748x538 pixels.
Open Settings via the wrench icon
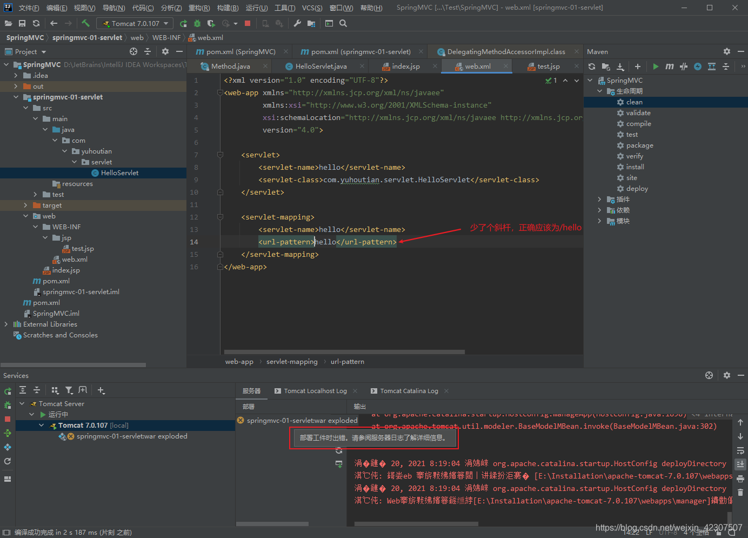point(297,23)
